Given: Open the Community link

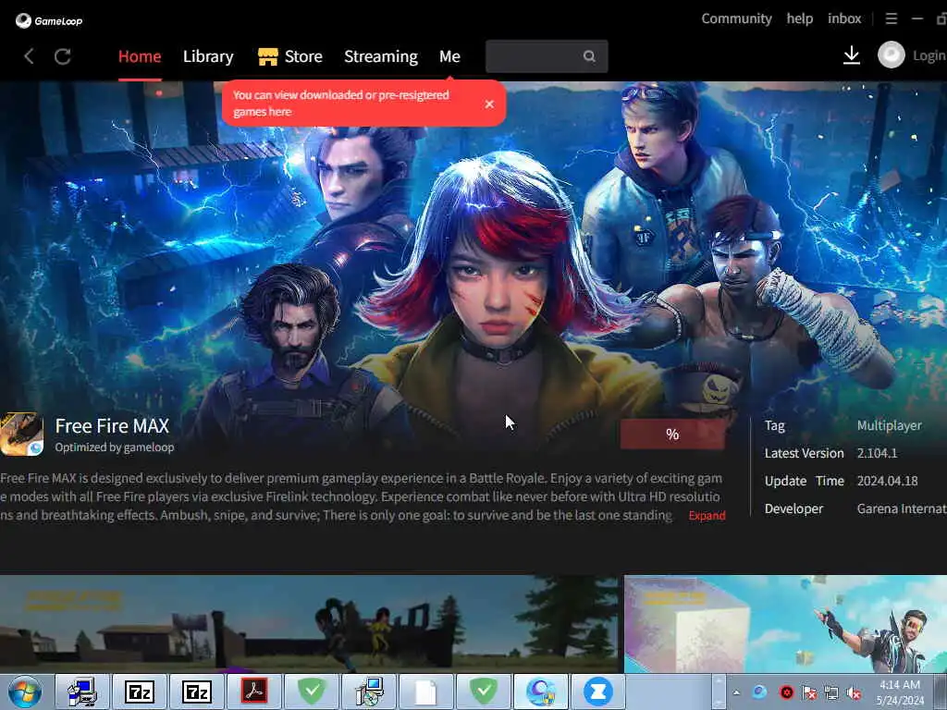Looking at the screenshot, I should click(736, 18).
